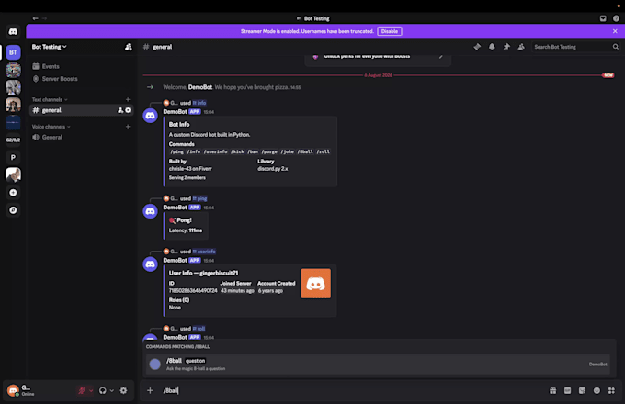This screenshot has height=404, width=625.
Task: Click the Add a Server plus icon
Action: (13, 193)
